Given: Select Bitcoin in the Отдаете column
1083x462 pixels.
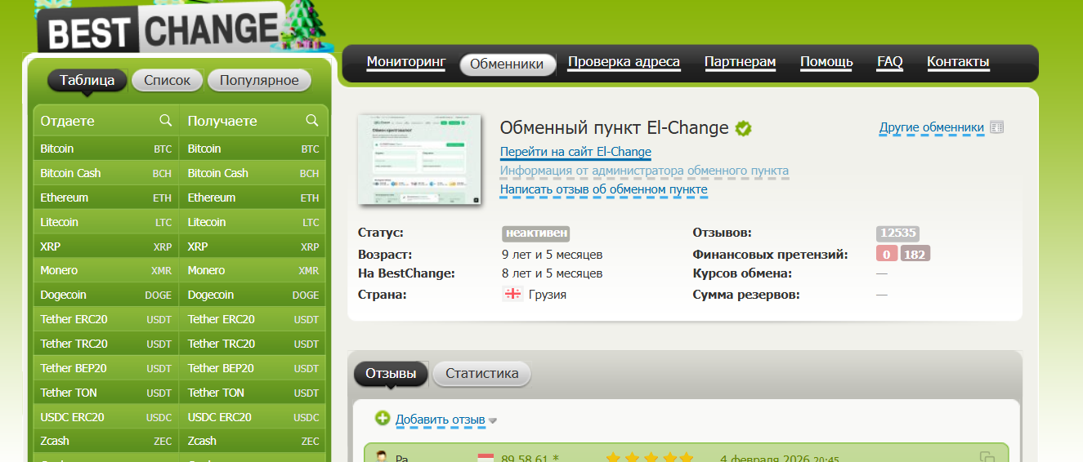Looking at the screenshot, I should [x=106, y=149].
